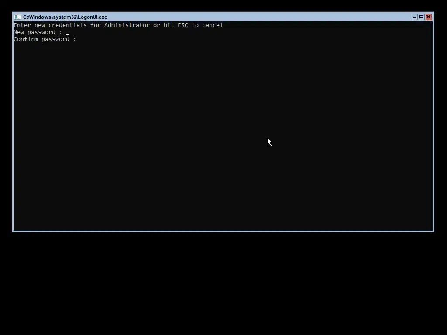Image resolution: width=447 pixels, height=335 pixels.
Task: Click the title text C:\Windows\system32\LogonUI.exe
Action: pos(65,17)
